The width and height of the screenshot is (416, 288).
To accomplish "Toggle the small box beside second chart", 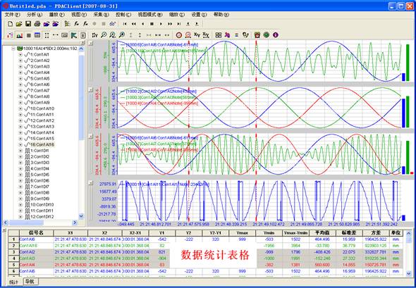I will point(90,89).
